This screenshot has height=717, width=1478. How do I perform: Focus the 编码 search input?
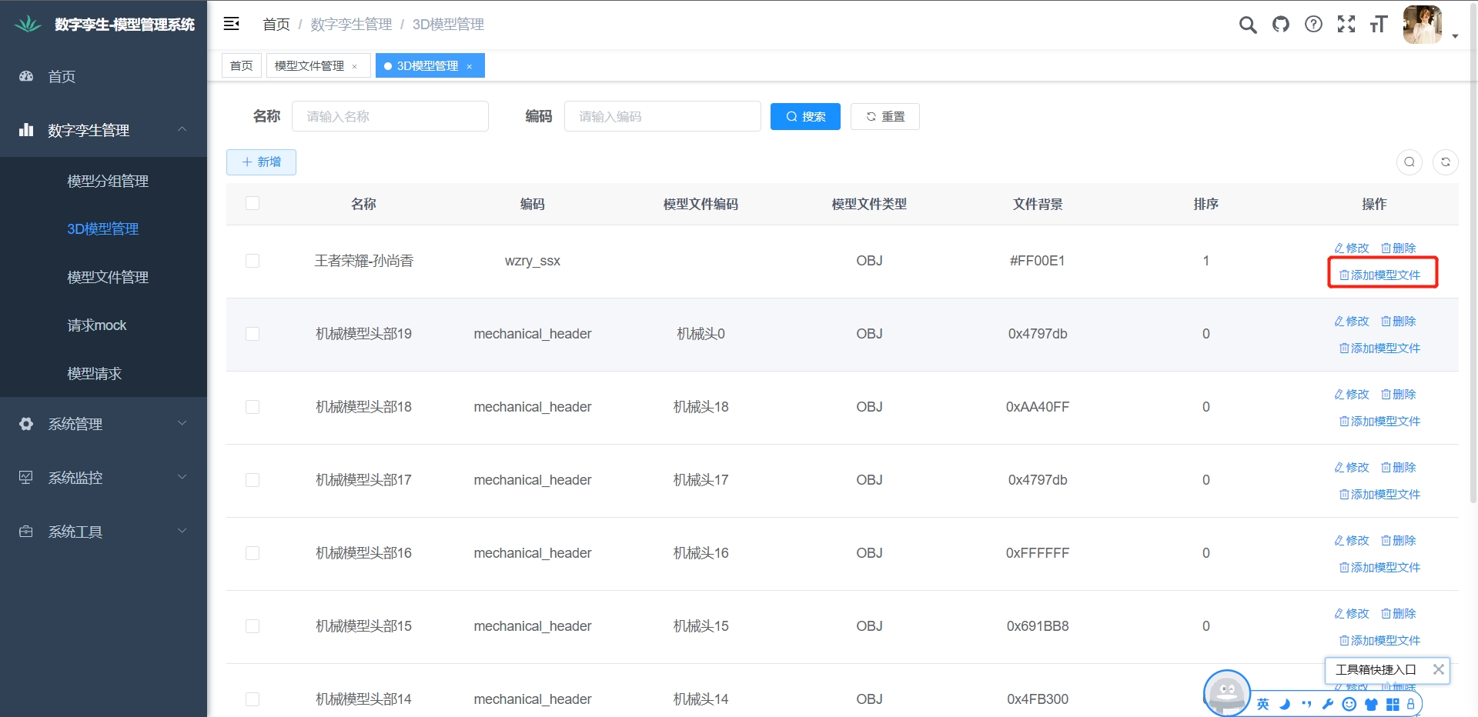click(663, 116)
